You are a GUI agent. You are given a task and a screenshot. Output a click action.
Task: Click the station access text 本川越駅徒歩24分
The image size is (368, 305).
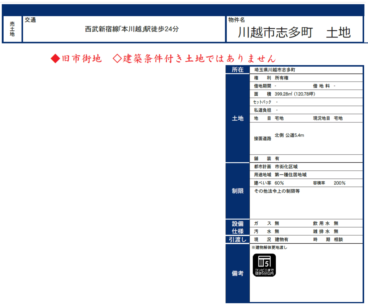132,29
